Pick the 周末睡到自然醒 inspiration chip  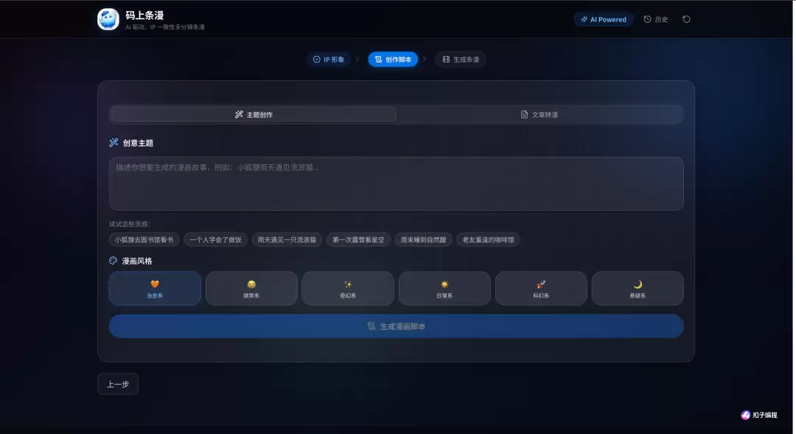tap(423, 239)
